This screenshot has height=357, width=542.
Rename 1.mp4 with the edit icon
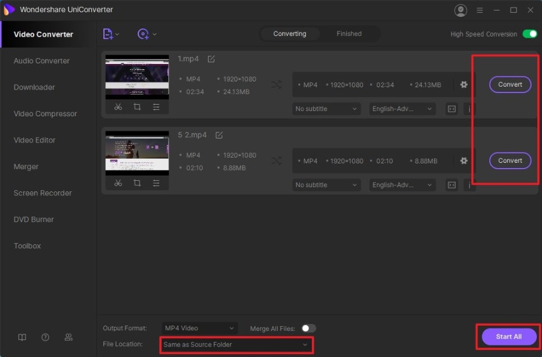coord(211,59)
